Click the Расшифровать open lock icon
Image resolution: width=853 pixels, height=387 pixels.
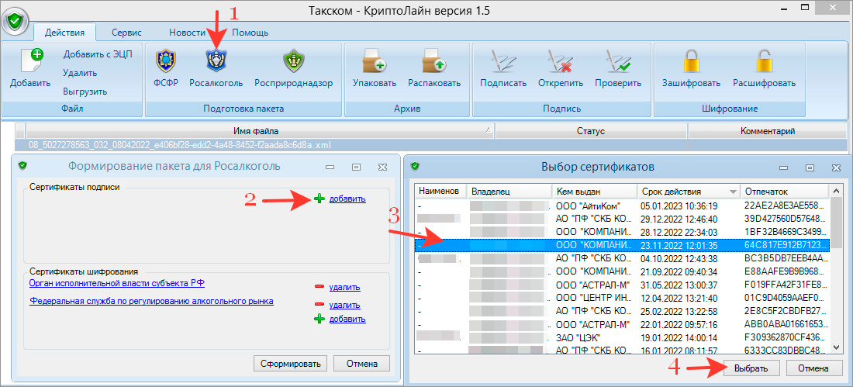tap(765, 60)
